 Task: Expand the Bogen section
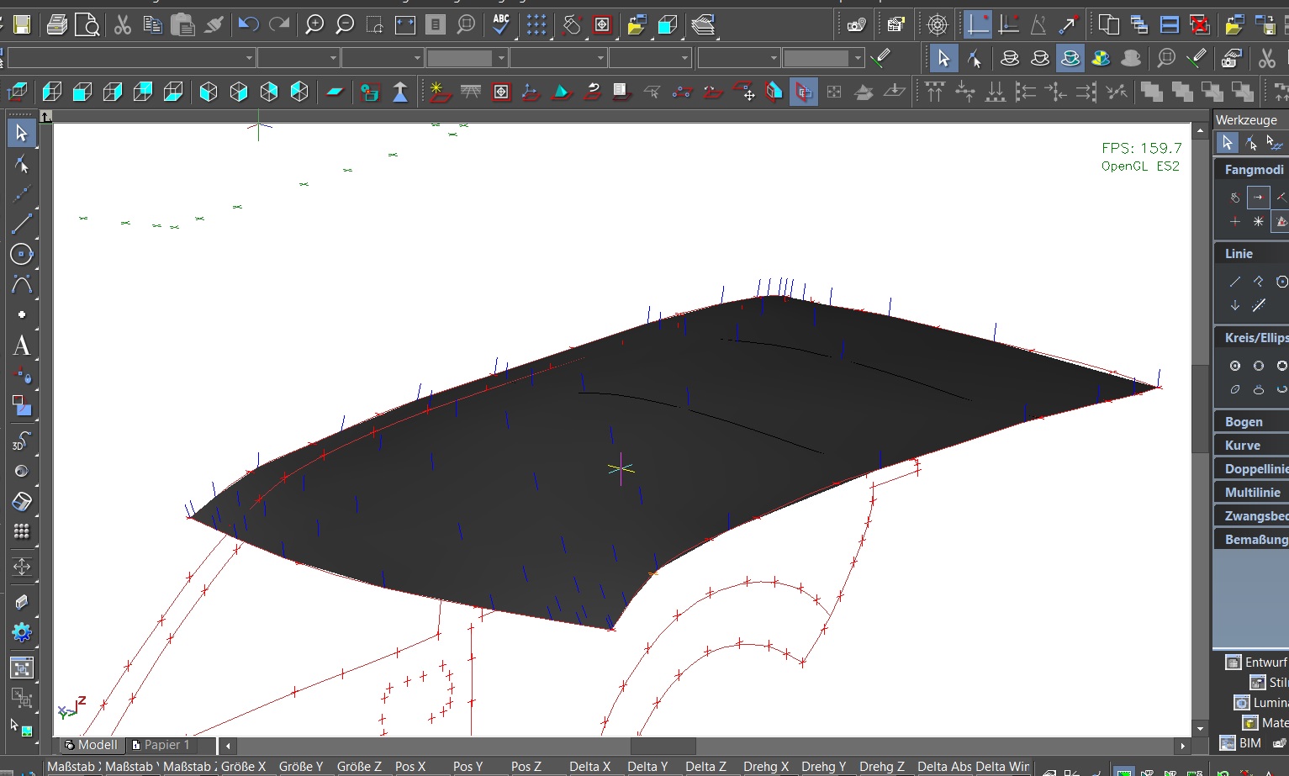[1244, 421]
